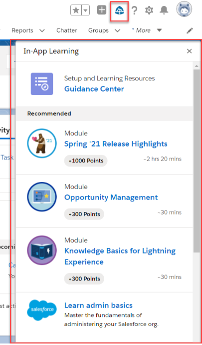Open the Favorites list dropdown arrow

86,10
